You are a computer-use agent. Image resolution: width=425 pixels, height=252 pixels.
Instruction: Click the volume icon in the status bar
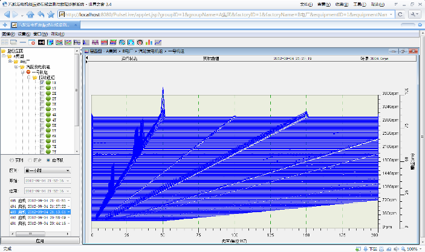pyautogui.click(x=396, y=249)
